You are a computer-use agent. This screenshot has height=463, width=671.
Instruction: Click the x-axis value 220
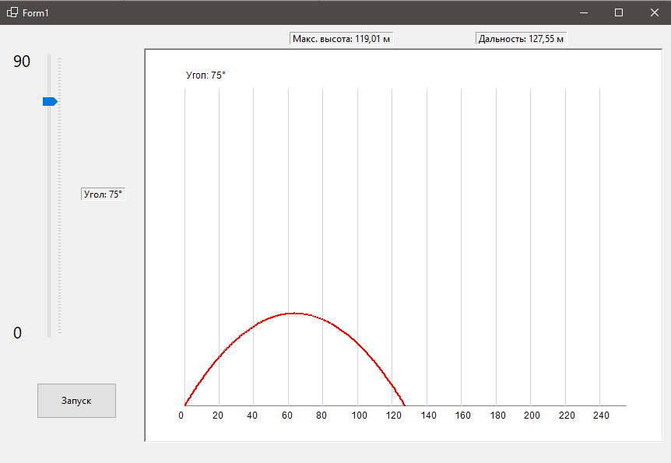click(567, 416)
